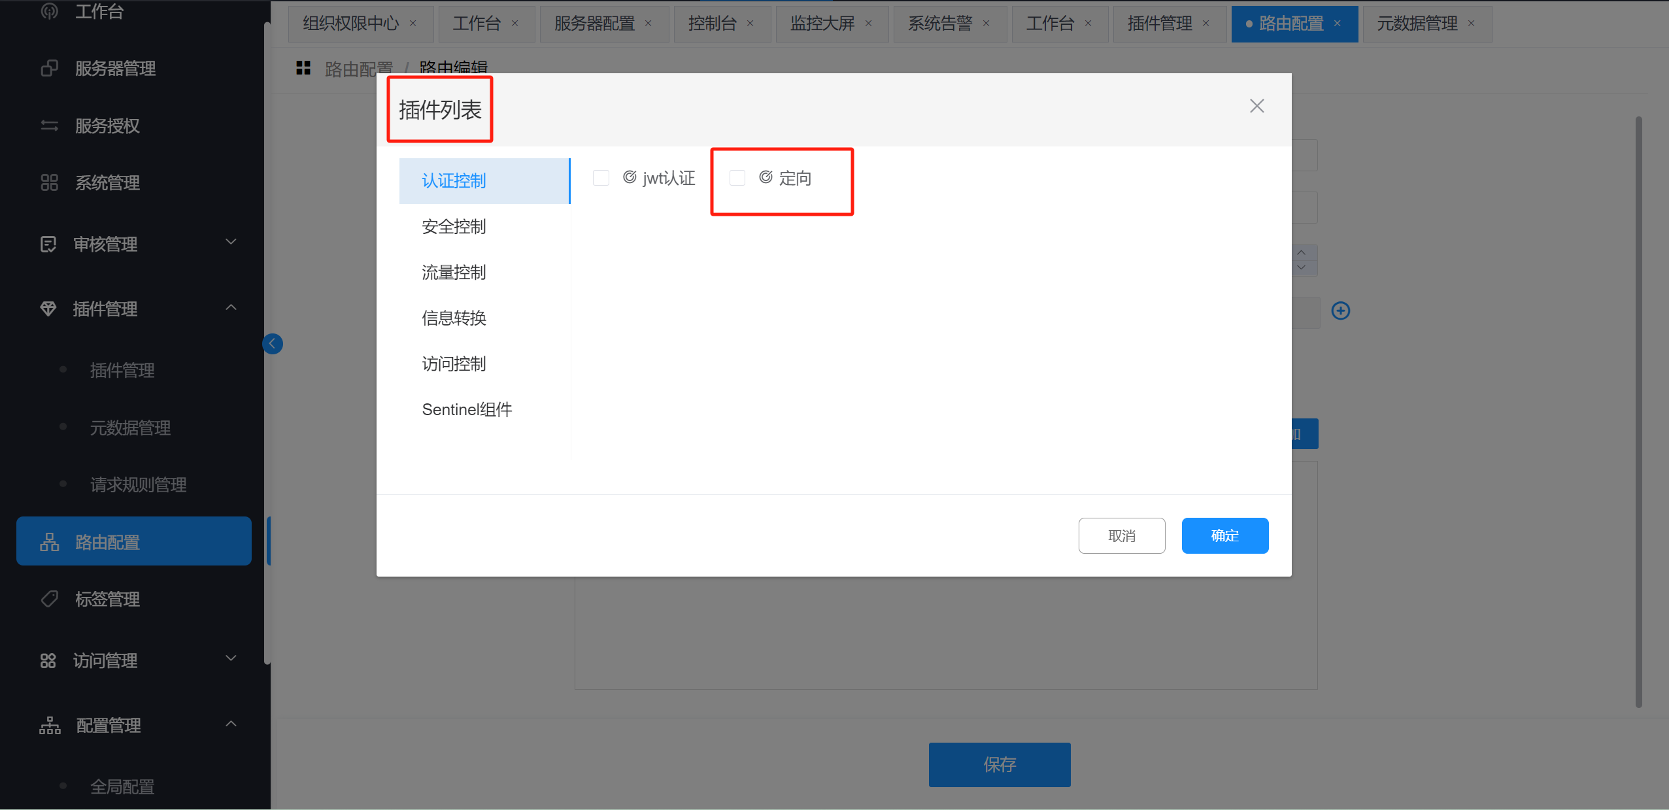Screen dimensions: 1669x810
Task: Close the 系统告警 tab
Action: click(986, 24)
